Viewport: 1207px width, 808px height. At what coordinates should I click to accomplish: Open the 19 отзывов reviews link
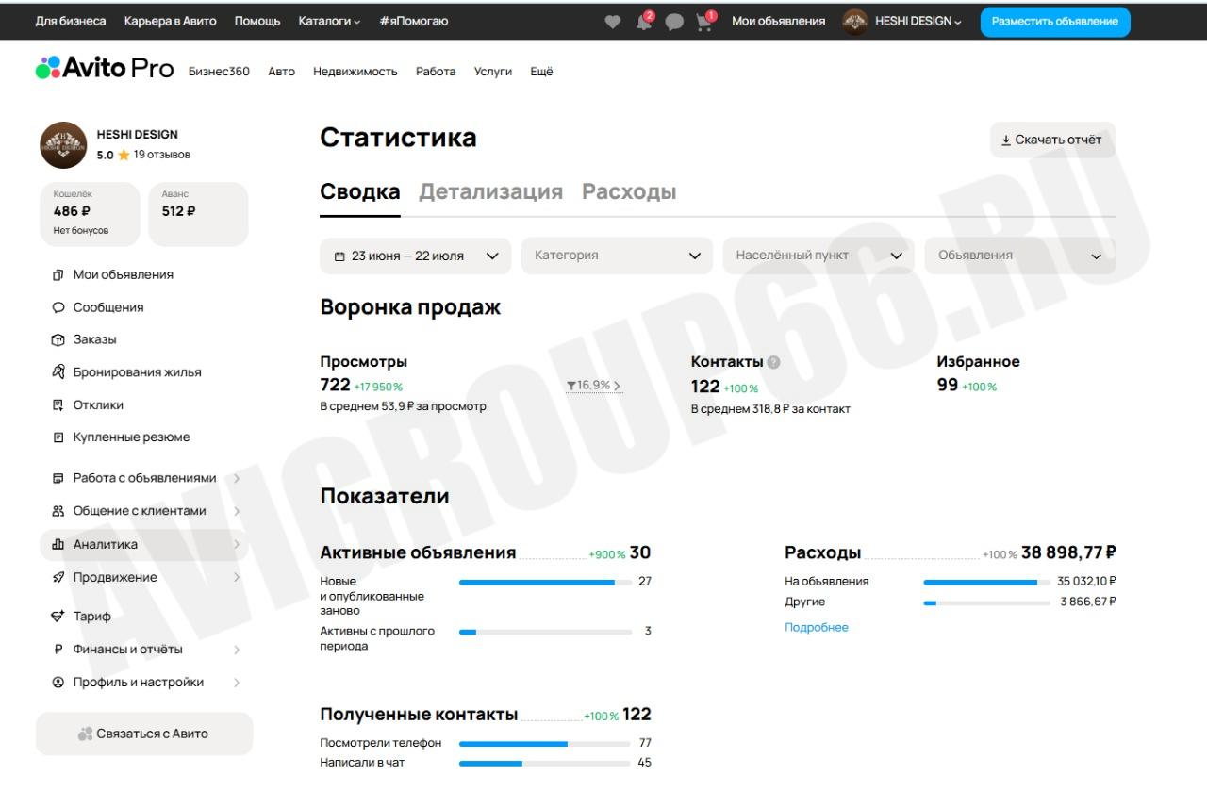coord(162,155)
